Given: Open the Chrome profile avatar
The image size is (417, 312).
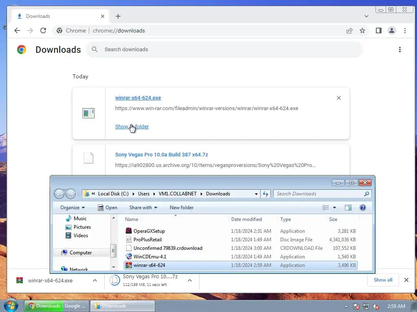Looking at the screenshot, I should pos(392,30).
